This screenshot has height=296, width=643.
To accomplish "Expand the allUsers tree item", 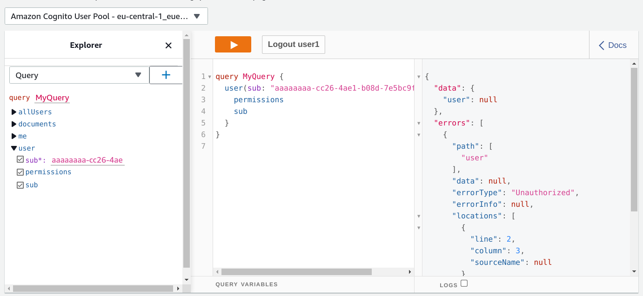I will [x=13, y=112].
